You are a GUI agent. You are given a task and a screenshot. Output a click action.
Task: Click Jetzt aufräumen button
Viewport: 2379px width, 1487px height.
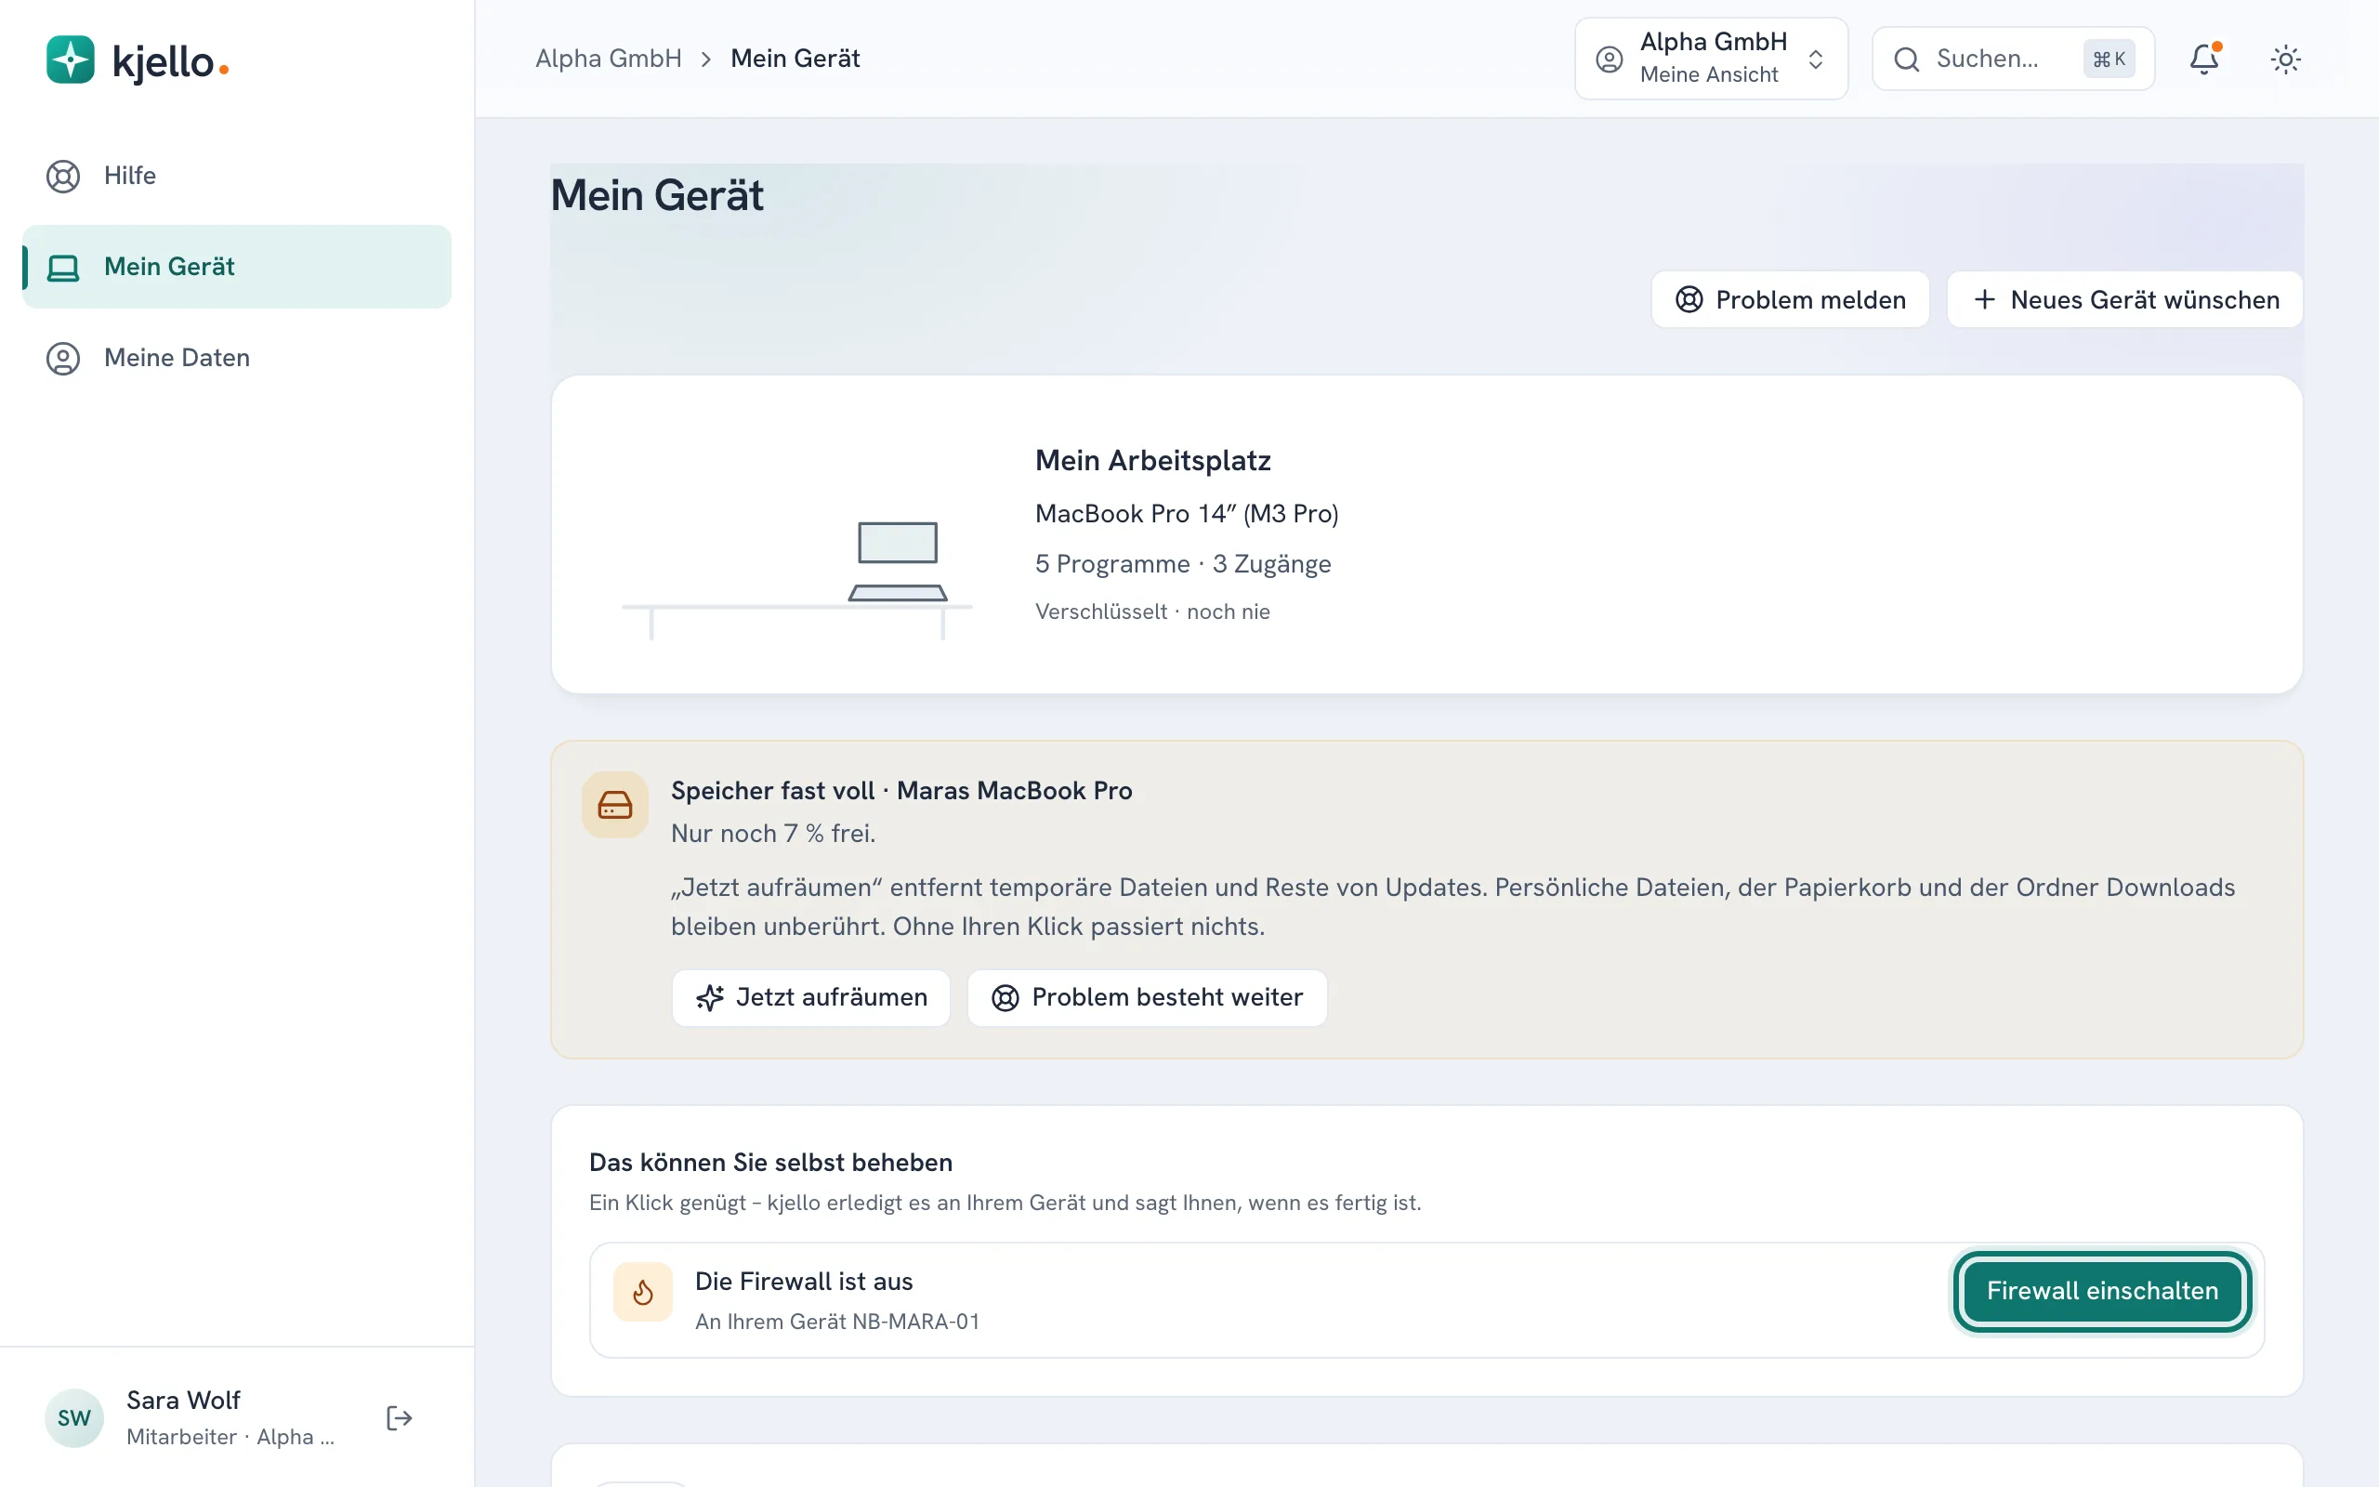tap(811, 997)
